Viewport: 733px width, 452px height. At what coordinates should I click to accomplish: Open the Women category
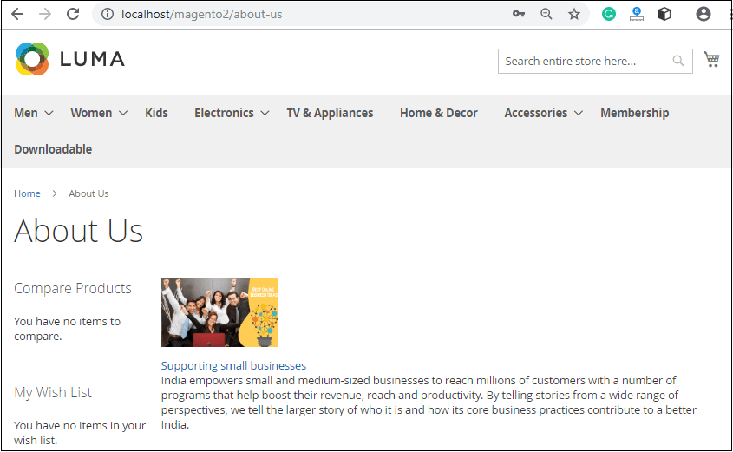[x=91, y=113]
